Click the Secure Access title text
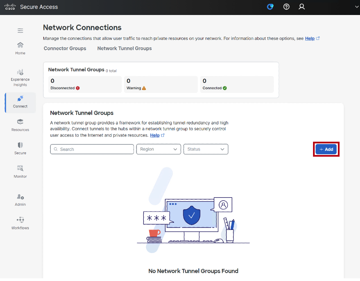 (x=39, y=7)
